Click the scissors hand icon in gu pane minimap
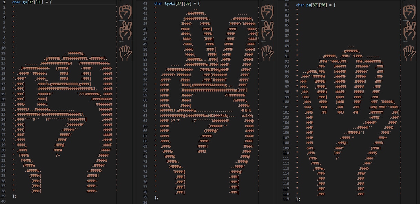This screenshot has height=204, width=420. pos(125,31)
